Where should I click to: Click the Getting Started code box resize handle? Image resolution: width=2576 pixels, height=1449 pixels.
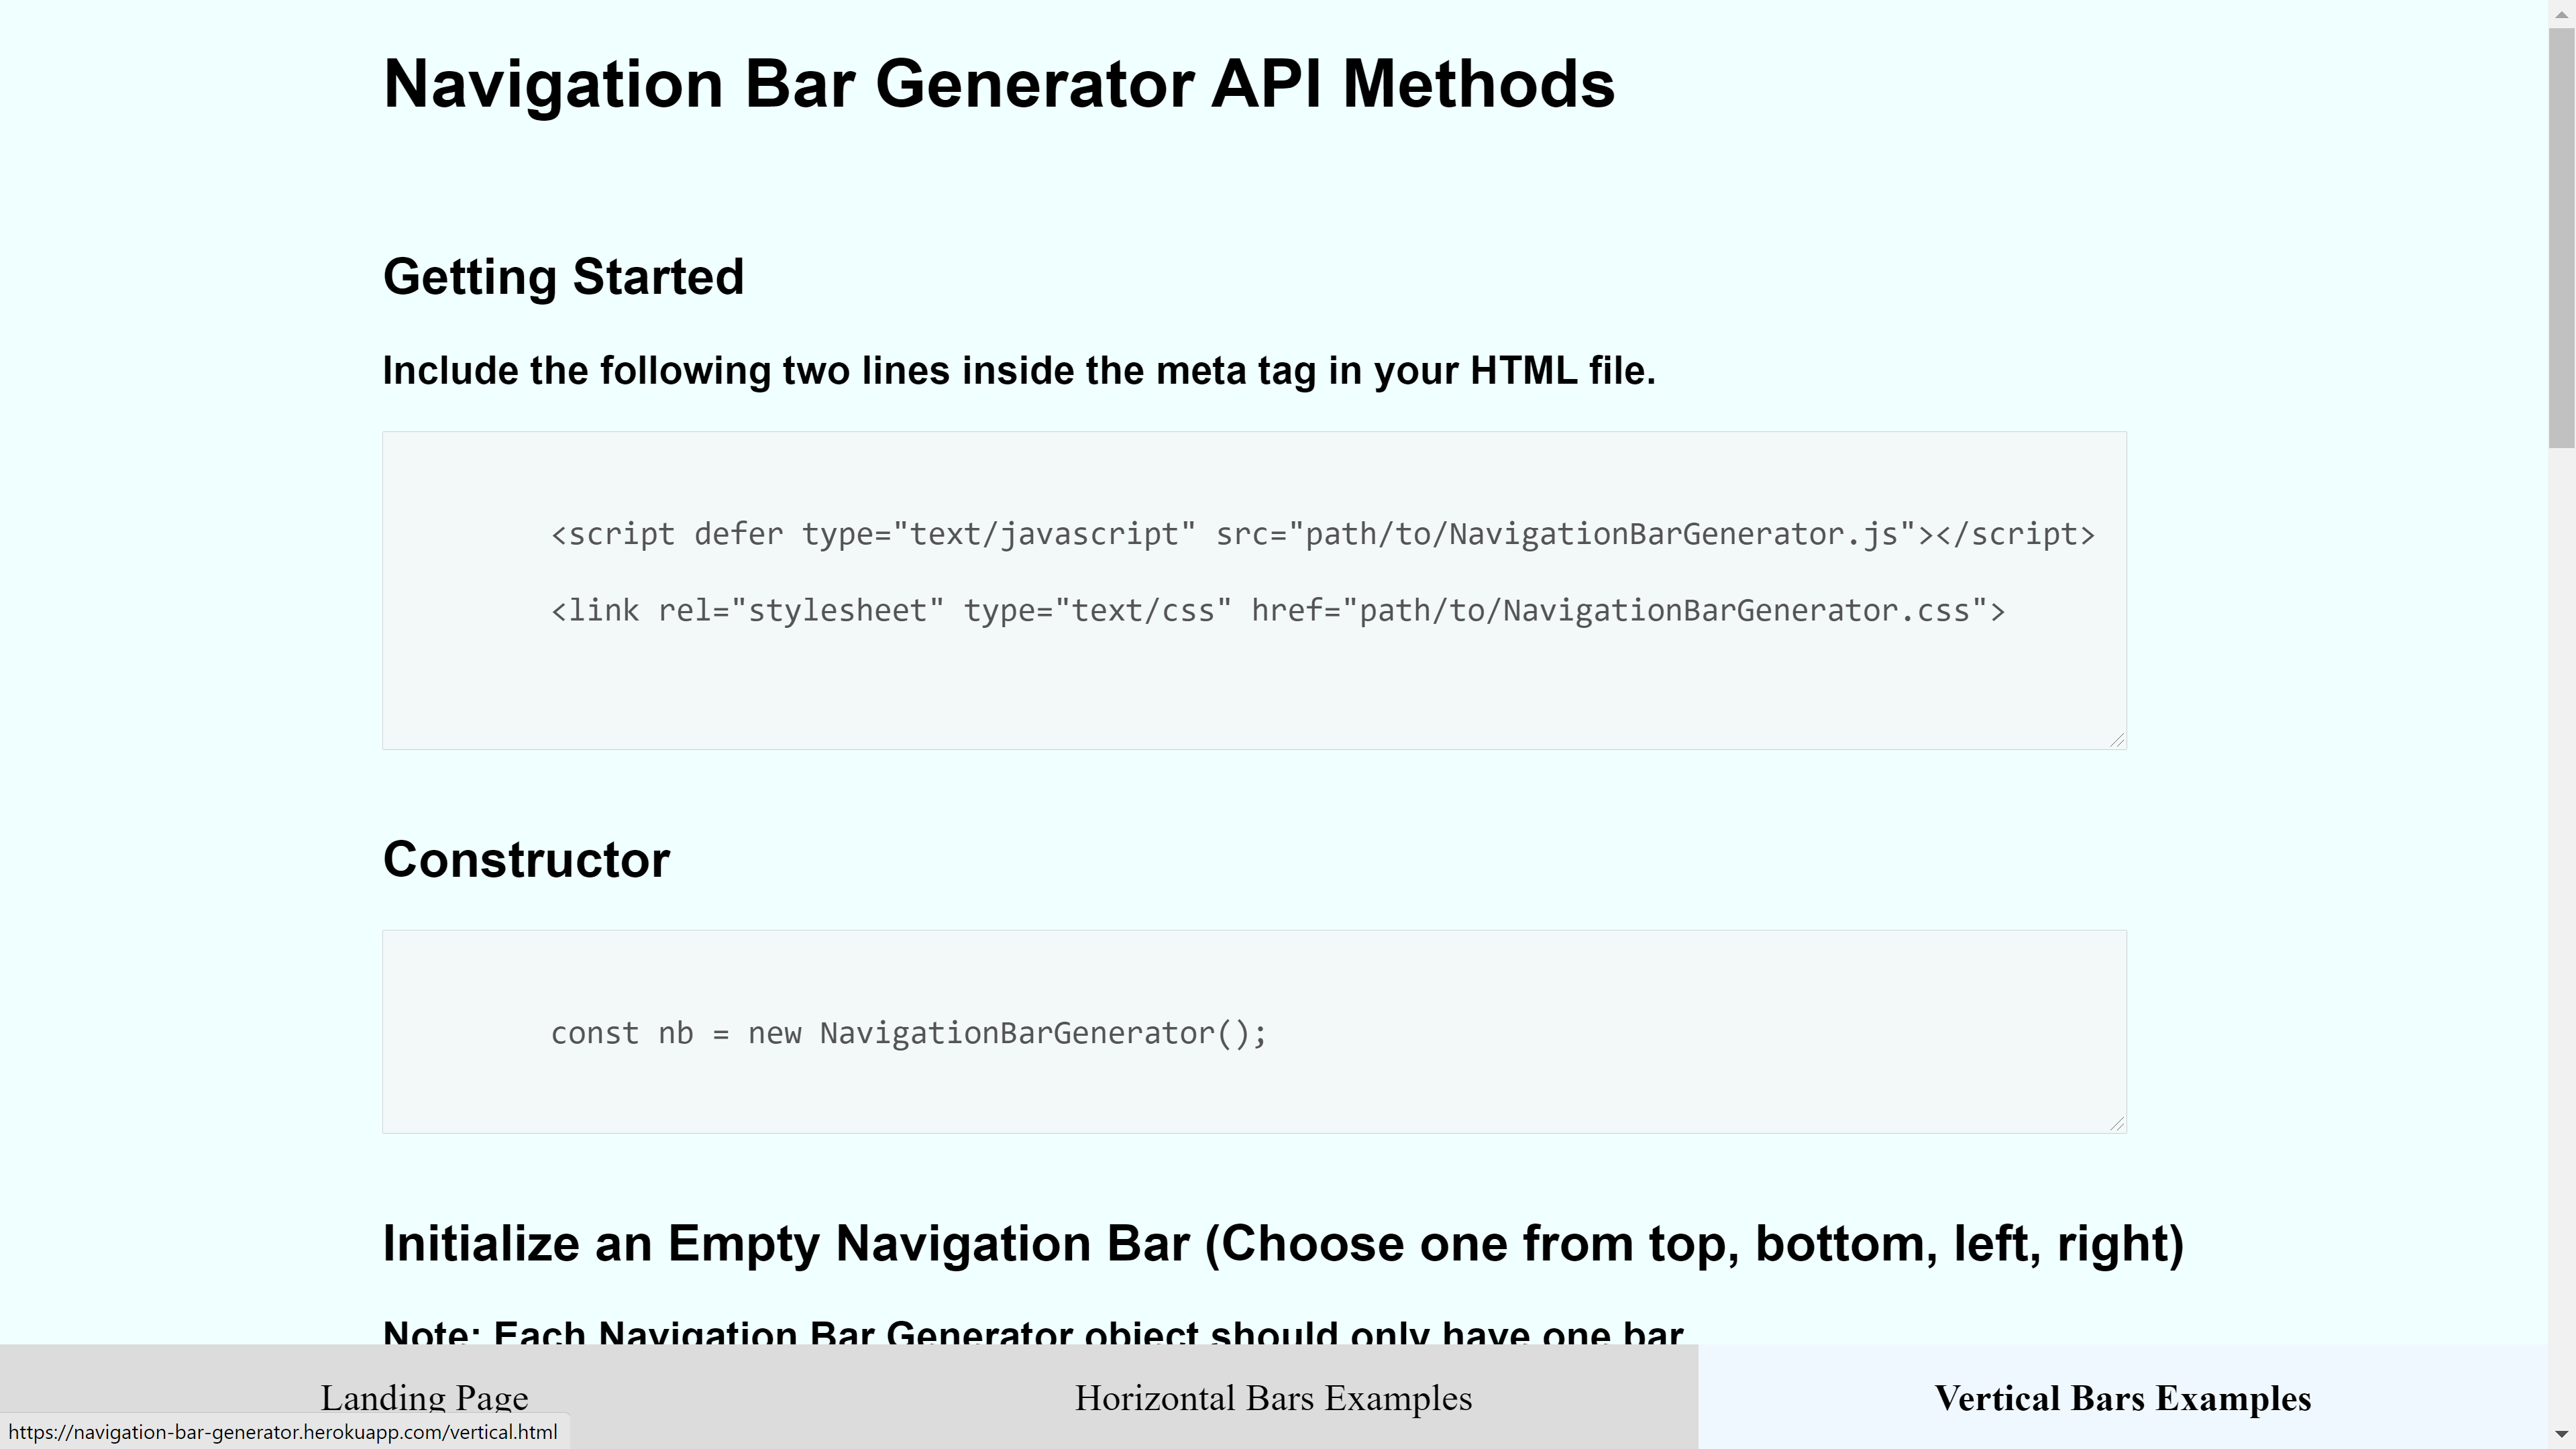[2116, 739]
